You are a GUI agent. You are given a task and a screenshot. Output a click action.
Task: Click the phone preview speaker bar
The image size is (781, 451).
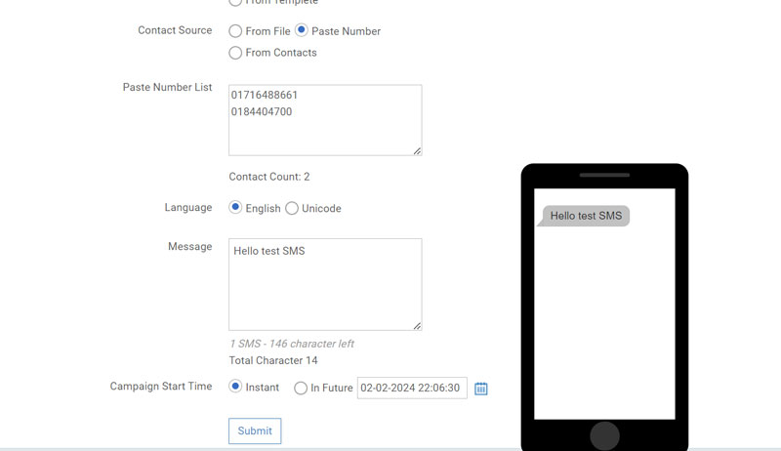pyautogui.click(x=604, y=176)
